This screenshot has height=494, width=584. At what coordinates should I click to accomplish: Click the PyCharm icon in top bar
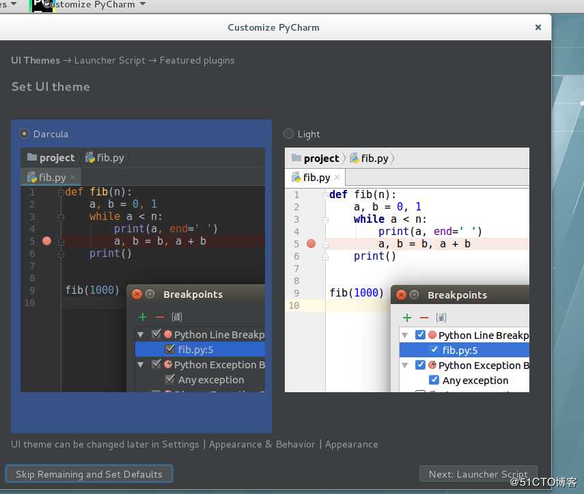(42, 5)
